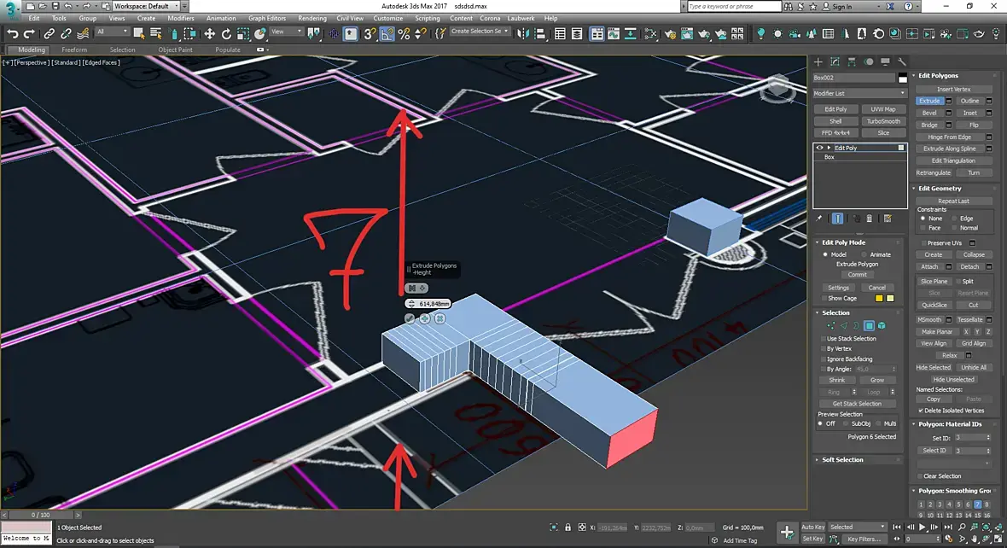
Task: Enable the Show Cage checkbox
Action: click(x=824, y=298)
